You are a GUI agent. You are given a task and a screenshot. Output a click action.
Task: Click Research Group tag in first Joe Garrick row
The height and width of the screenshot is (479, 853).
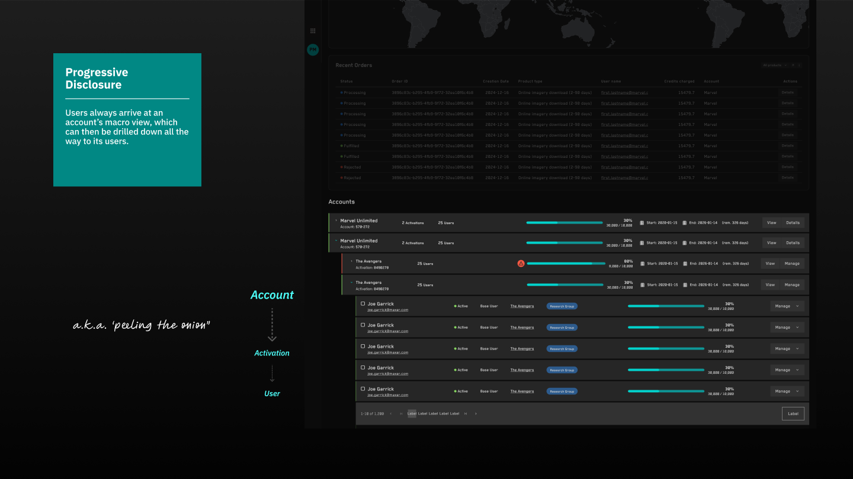(x=562, y=306)
